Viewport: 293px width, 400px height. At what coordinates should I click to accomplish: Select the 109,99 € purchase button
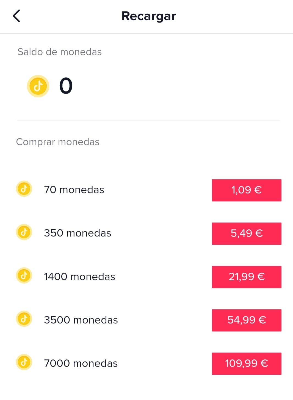point(247,364)
